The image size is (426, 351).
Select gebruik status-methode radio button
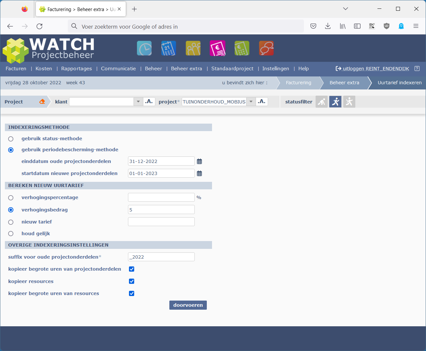coord(11,139)
